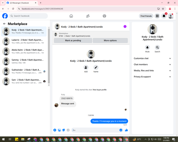Image resolution: width=178 pixels, height=142 pixels.
Task: Open Kody conversation in chat list
Action: point(24,31)
